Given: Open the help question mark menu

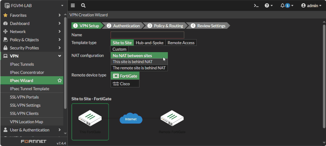Looking at the screenshot, I should click(269, 6).
